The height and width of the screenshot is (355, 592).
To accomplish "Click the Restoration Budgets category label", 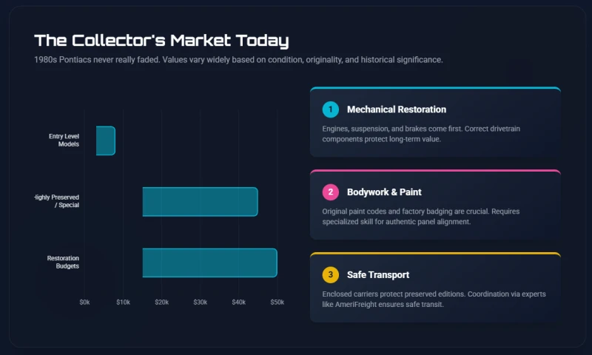I will 63,262.
